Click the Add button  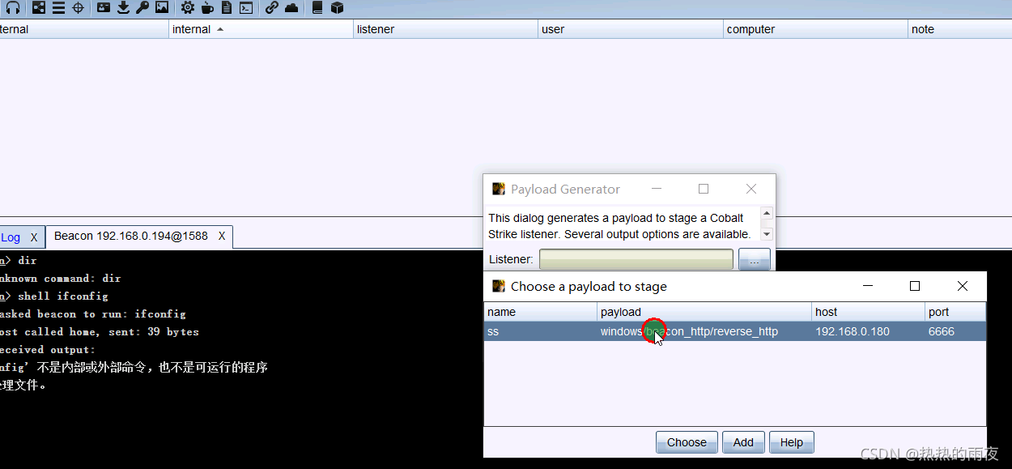[743, 442]
